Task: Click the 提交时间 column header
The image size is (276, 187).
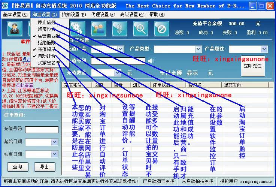Action: (x=245, y=85)
